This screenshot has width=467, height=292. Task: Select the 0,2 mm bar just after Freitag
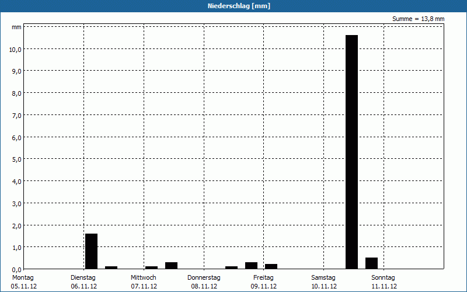click(271, 266)
